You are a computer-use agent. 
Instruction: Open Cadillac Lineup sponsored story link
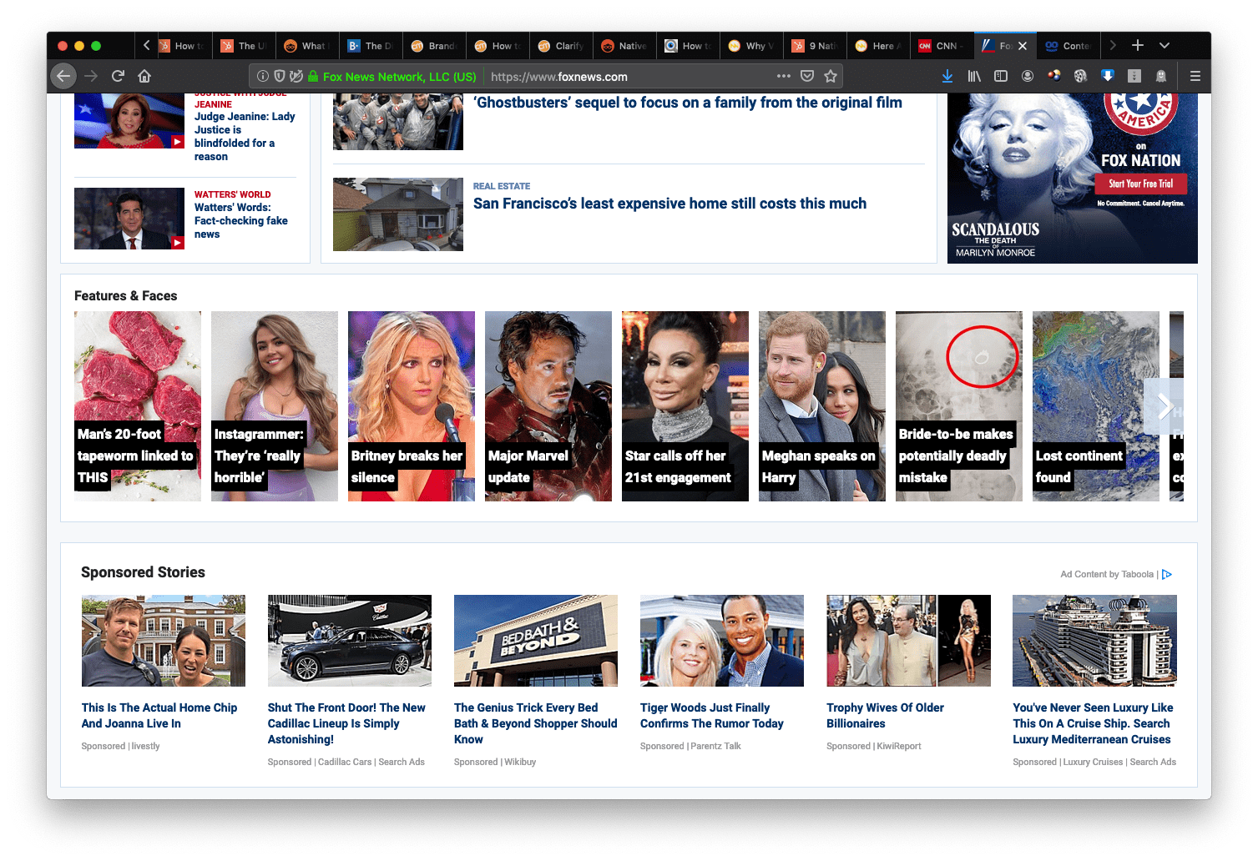click(346, 723)
